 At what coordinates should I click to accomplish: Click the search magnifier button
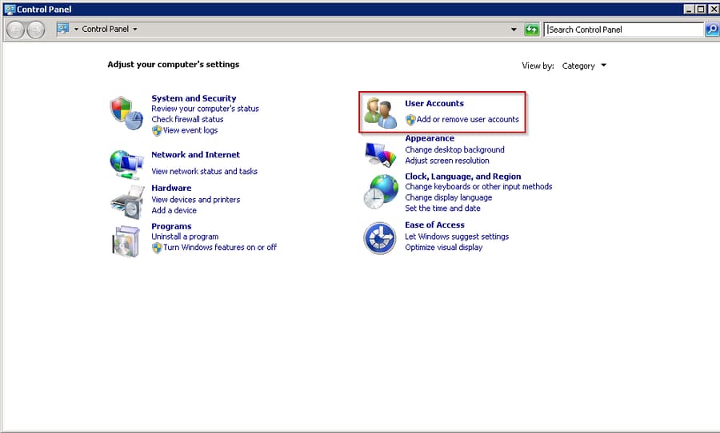[x=712, y=30]
